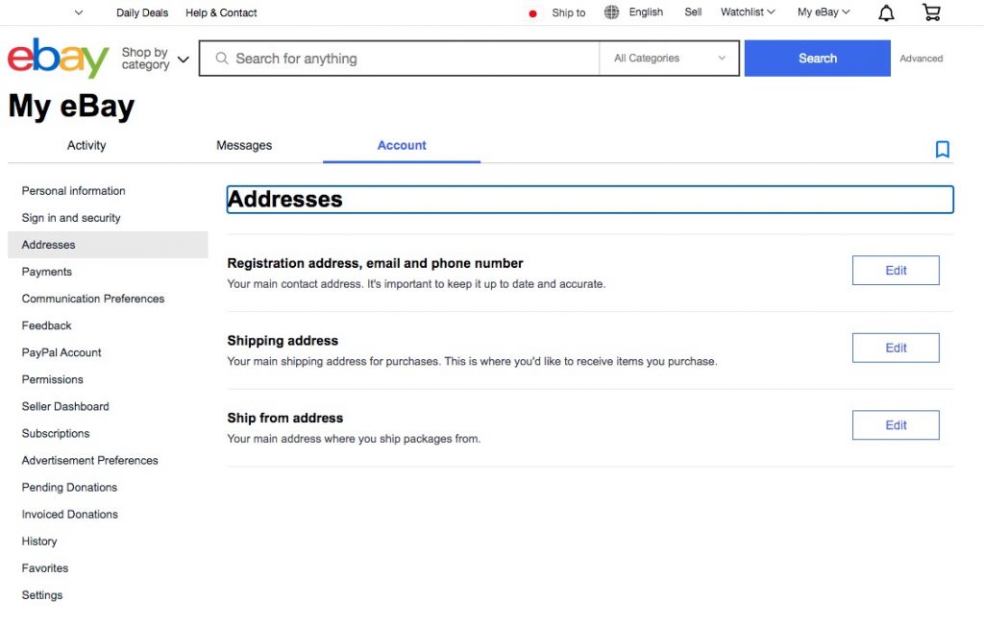Click the Registration address heading text
Image resolution: width=984 pixels, height=626 pixels.
[376, 263]
